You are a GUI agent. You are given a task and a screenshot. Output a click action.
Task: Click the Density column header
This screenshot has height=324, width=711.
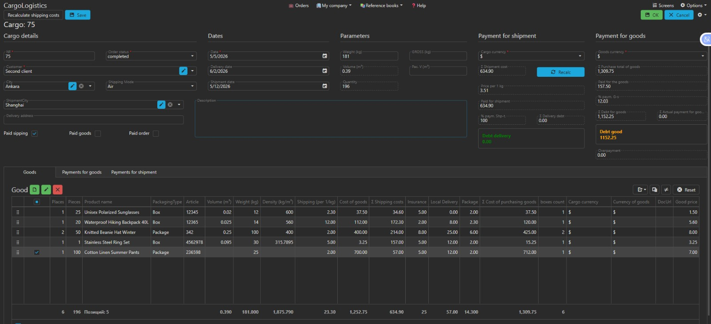coord(278,202)
